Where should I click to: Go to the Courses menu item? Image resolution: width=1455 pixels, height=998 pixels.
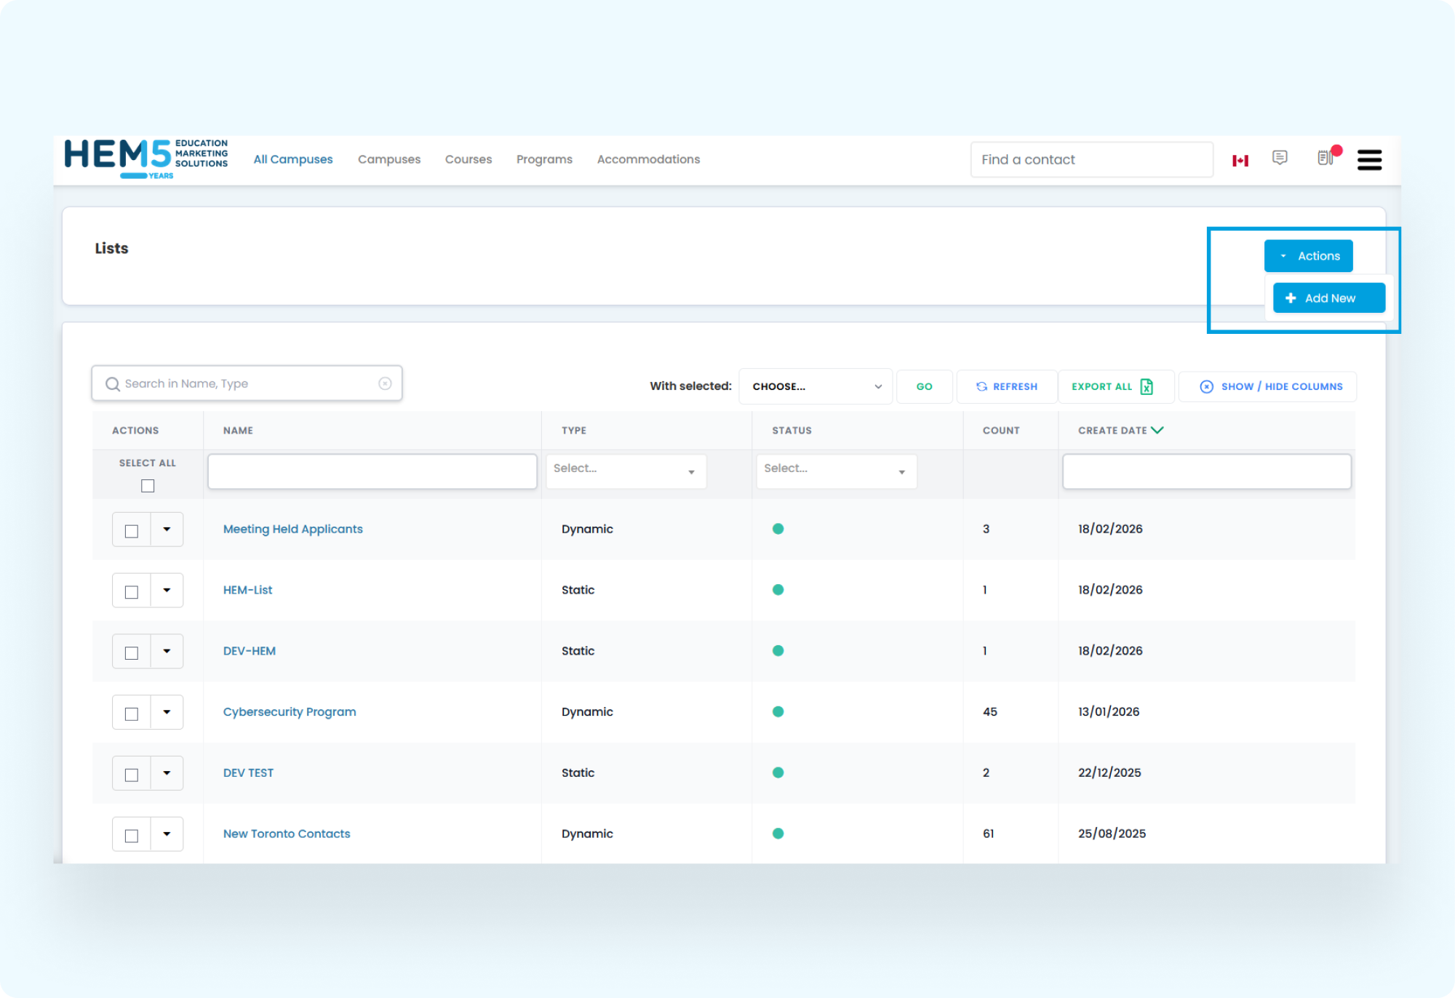[x=469, y=159]
